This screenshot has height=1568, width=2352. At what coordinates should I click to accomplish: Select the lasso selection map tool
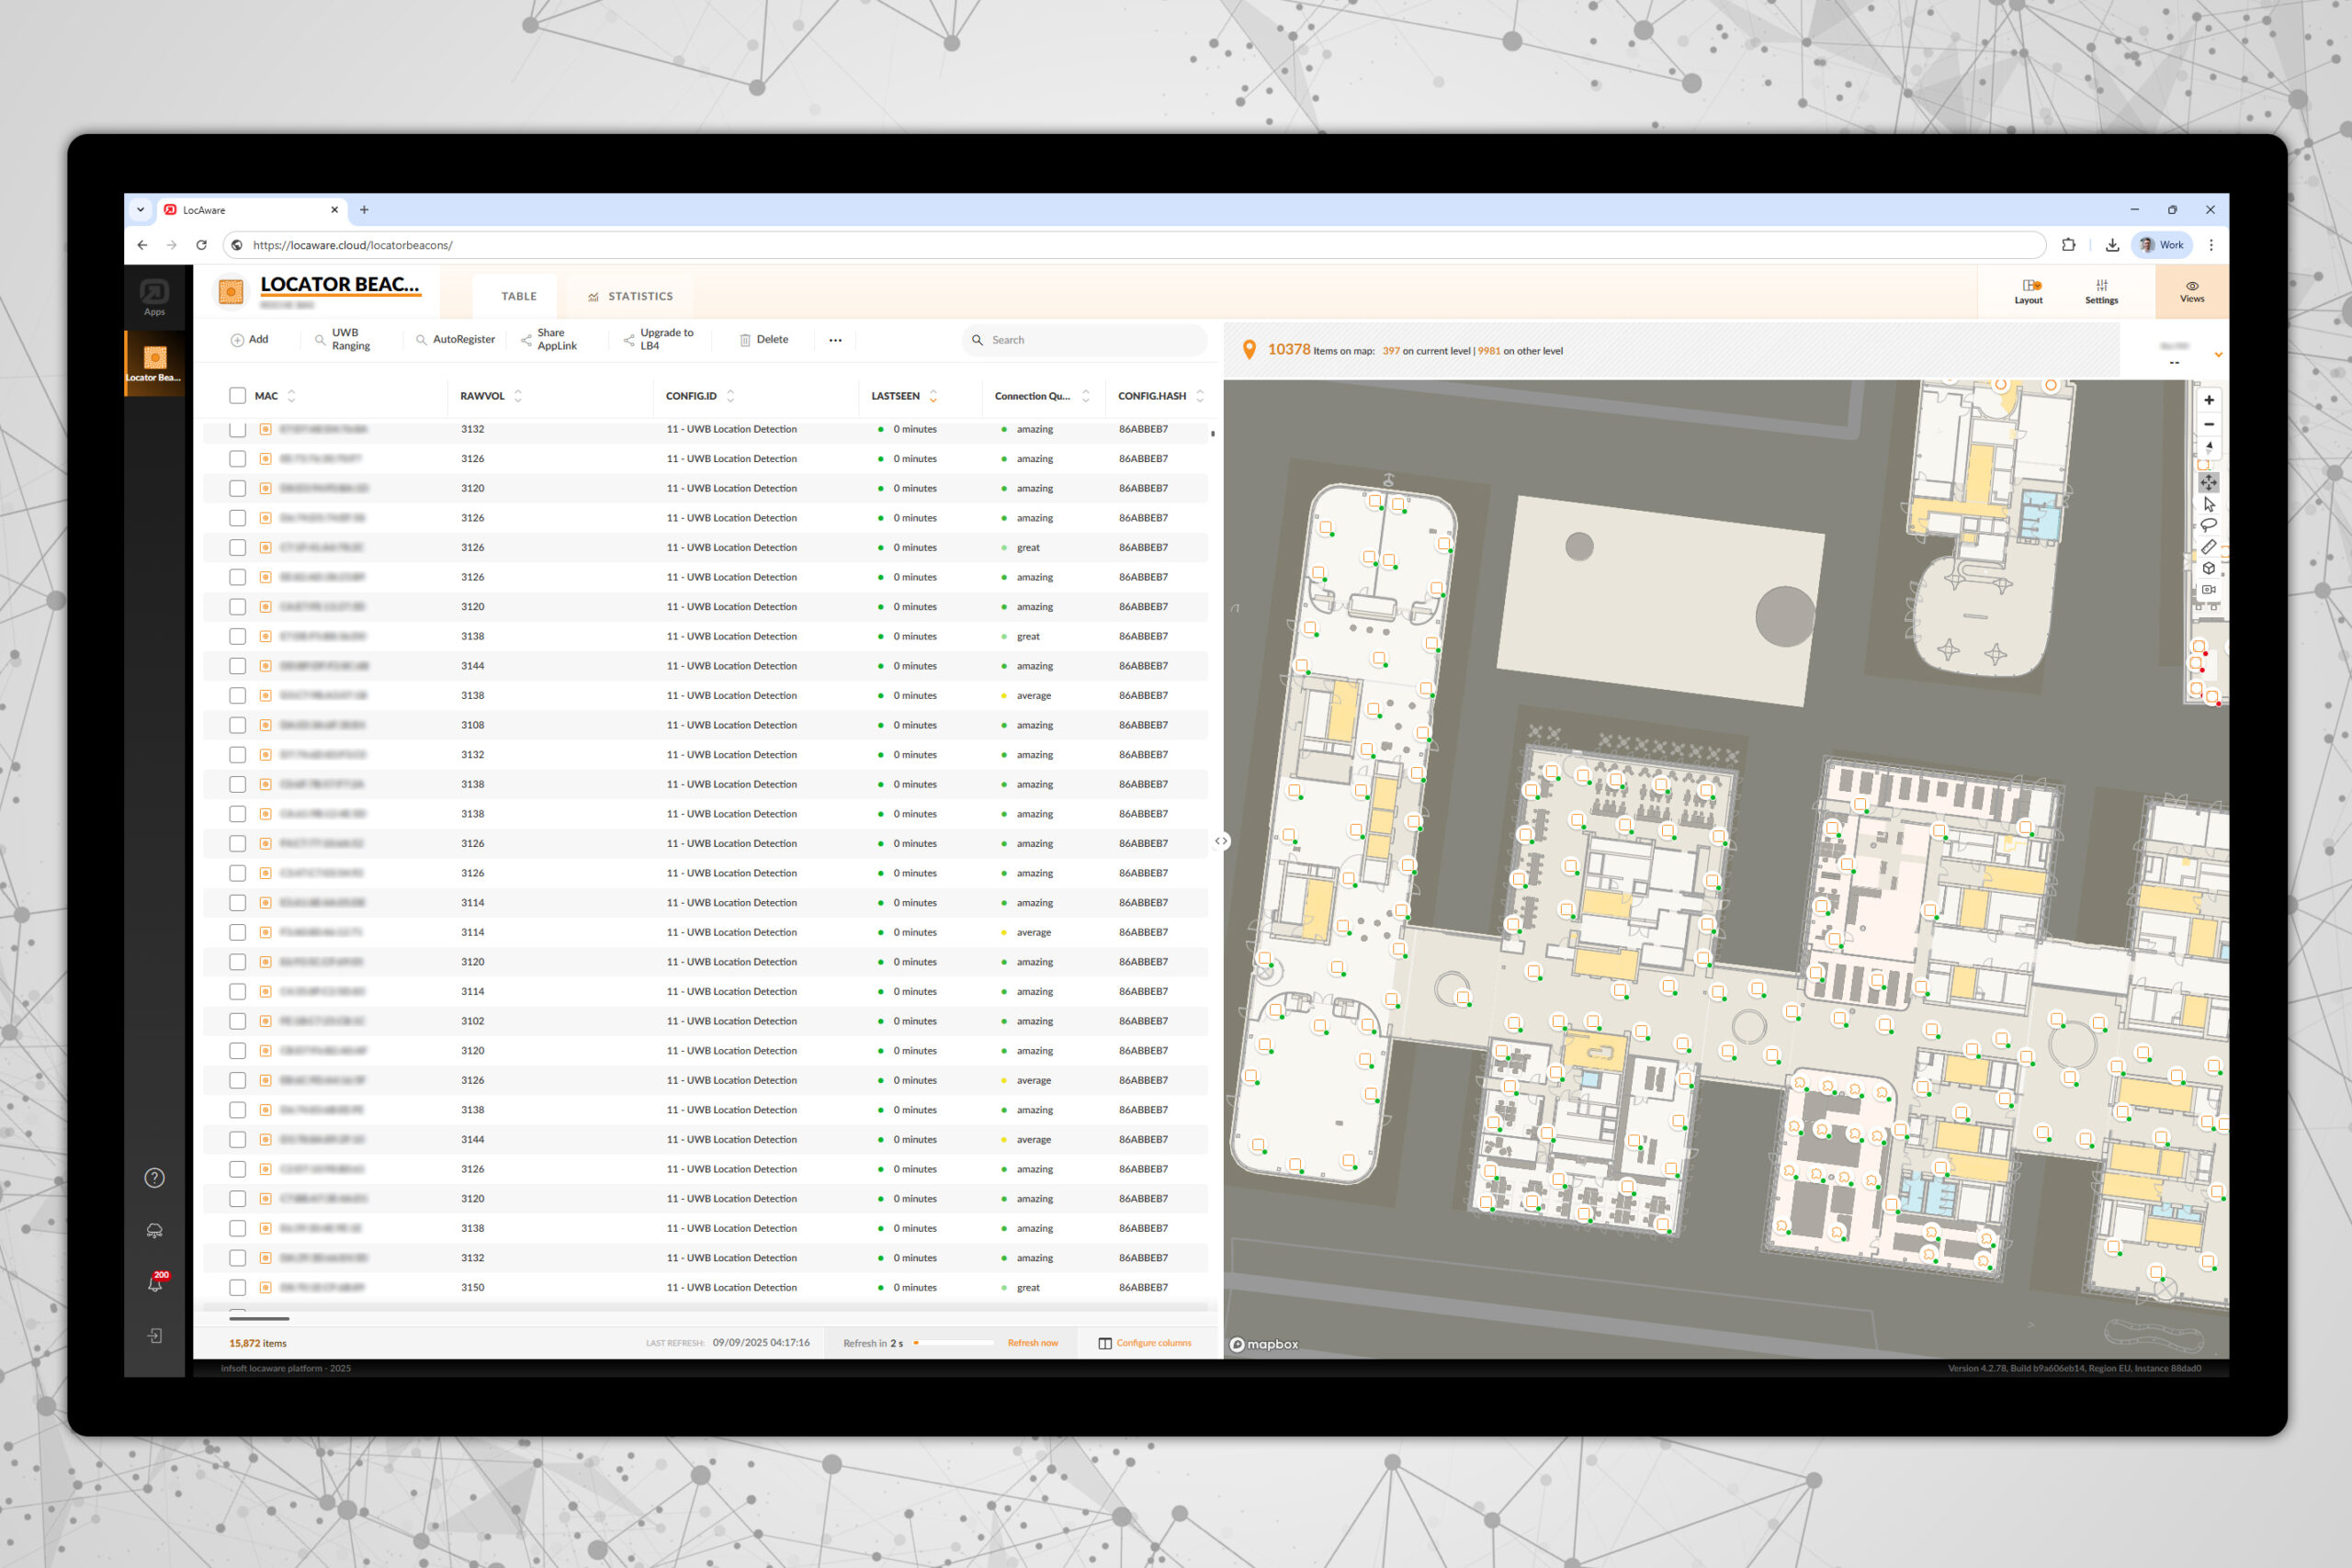tap(2208, 525)
